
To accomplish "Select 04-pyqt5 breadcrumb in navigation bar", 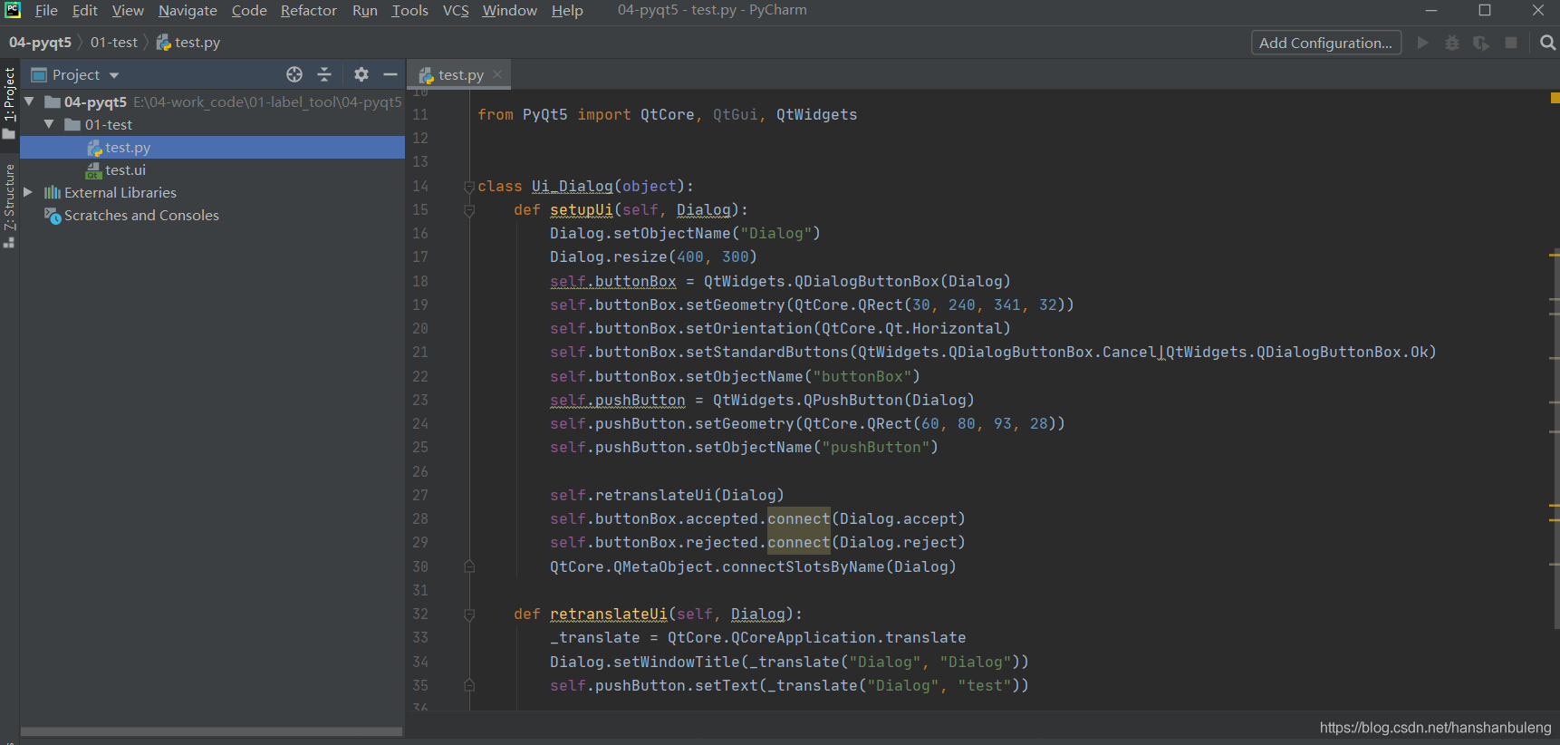I will (40, 43).
